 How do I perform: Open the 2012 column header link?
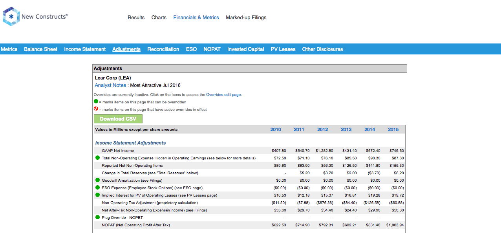tap(322, 130)
